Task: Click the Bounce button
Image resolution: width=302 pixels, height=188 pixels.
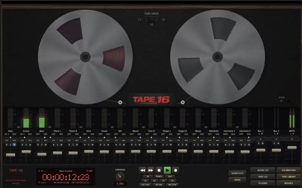Action: click(289, 183)
